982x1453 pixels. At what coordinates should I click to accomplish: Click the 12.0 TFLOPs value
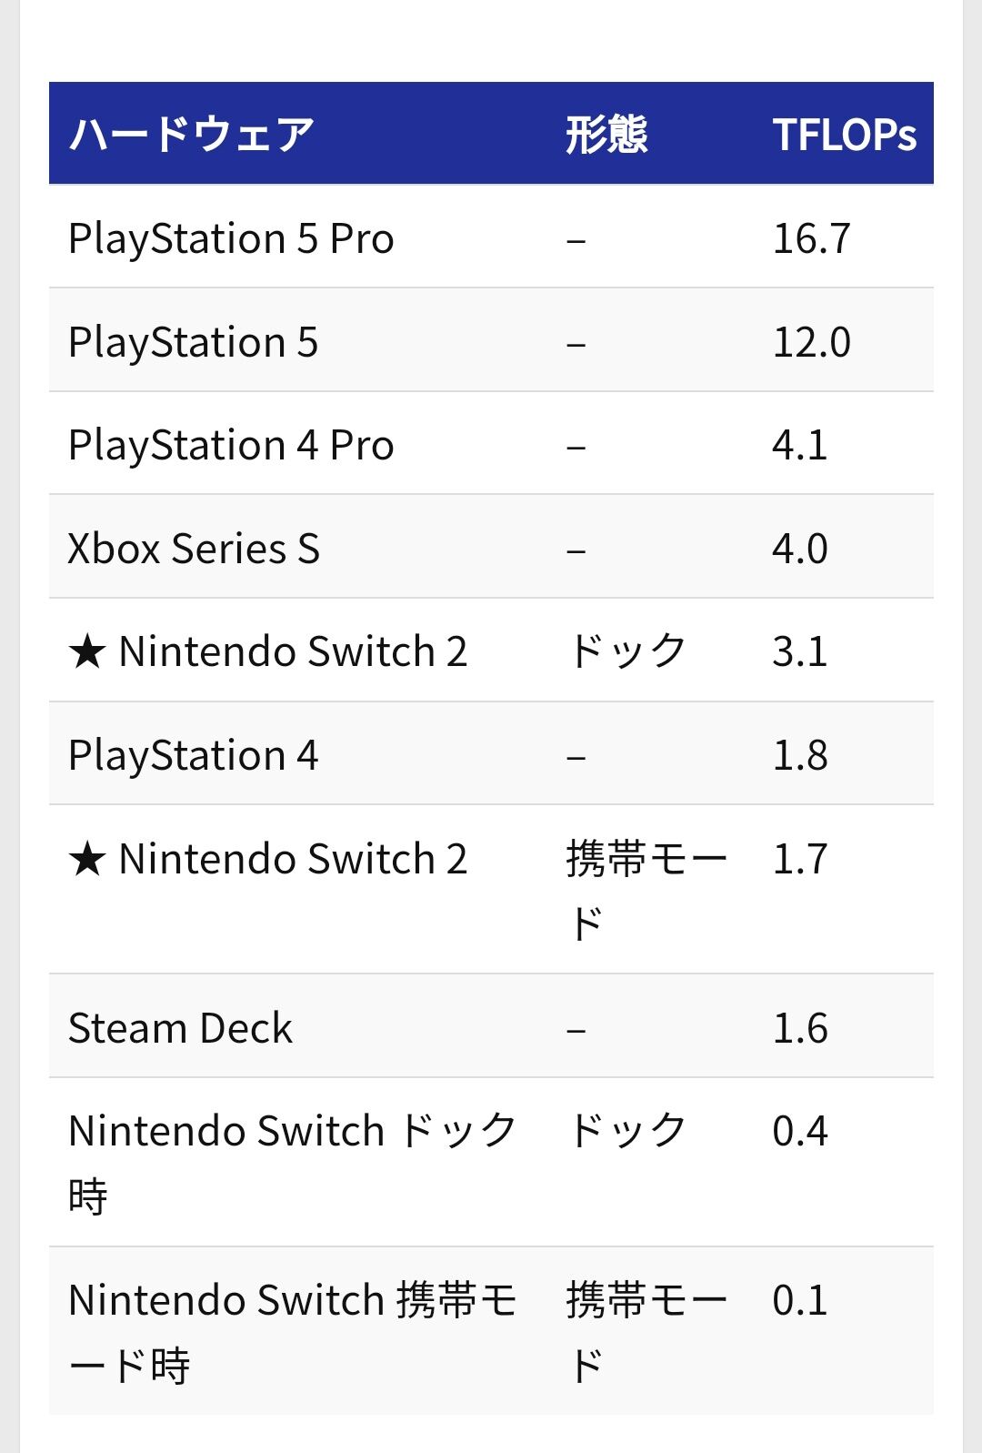pos(811,342)
